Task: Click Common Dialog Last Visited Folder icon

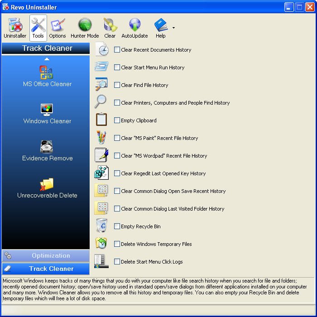Action: (x=101, y=208)
